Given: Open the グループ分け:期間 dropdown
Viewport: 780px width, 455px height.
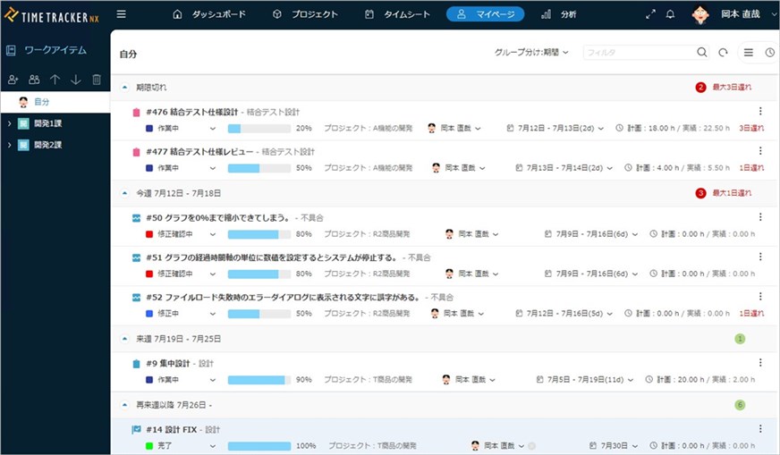Looking at the screenshot, I should (x=531, y=52).
